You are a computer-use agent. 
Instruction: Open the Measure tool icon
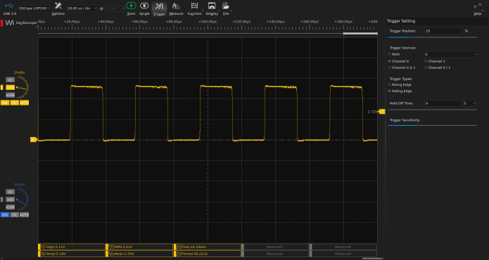click(176, 6)
